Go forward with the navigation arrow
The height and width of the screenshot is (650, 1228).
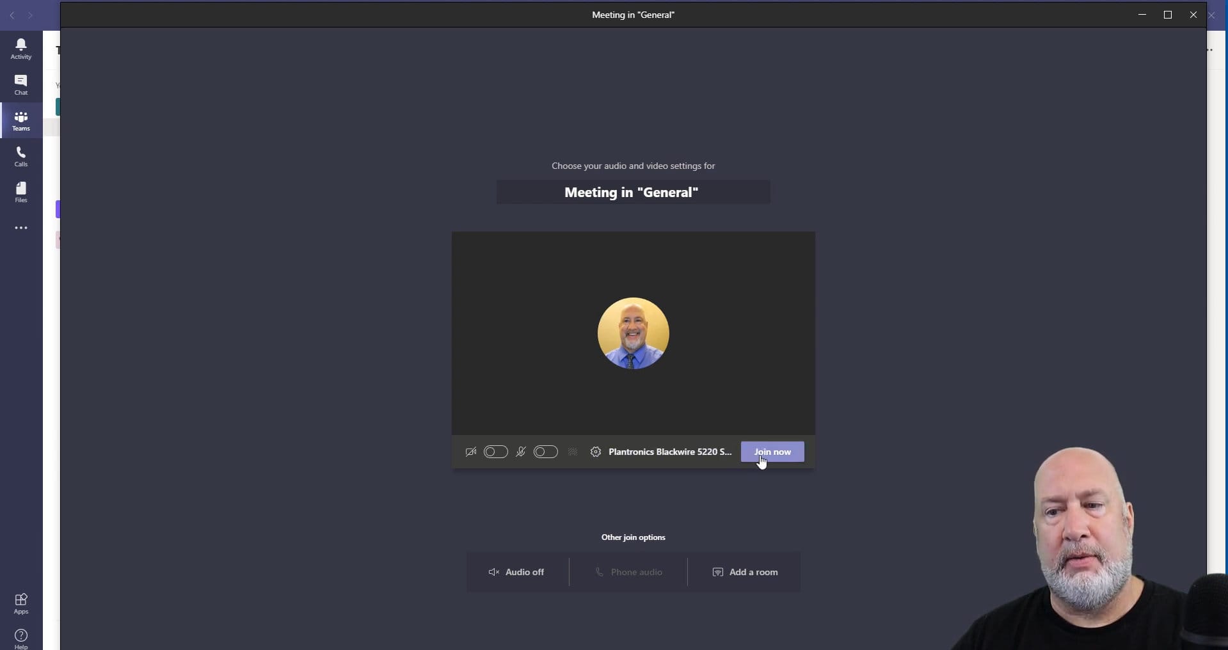(x=30, y=15)
